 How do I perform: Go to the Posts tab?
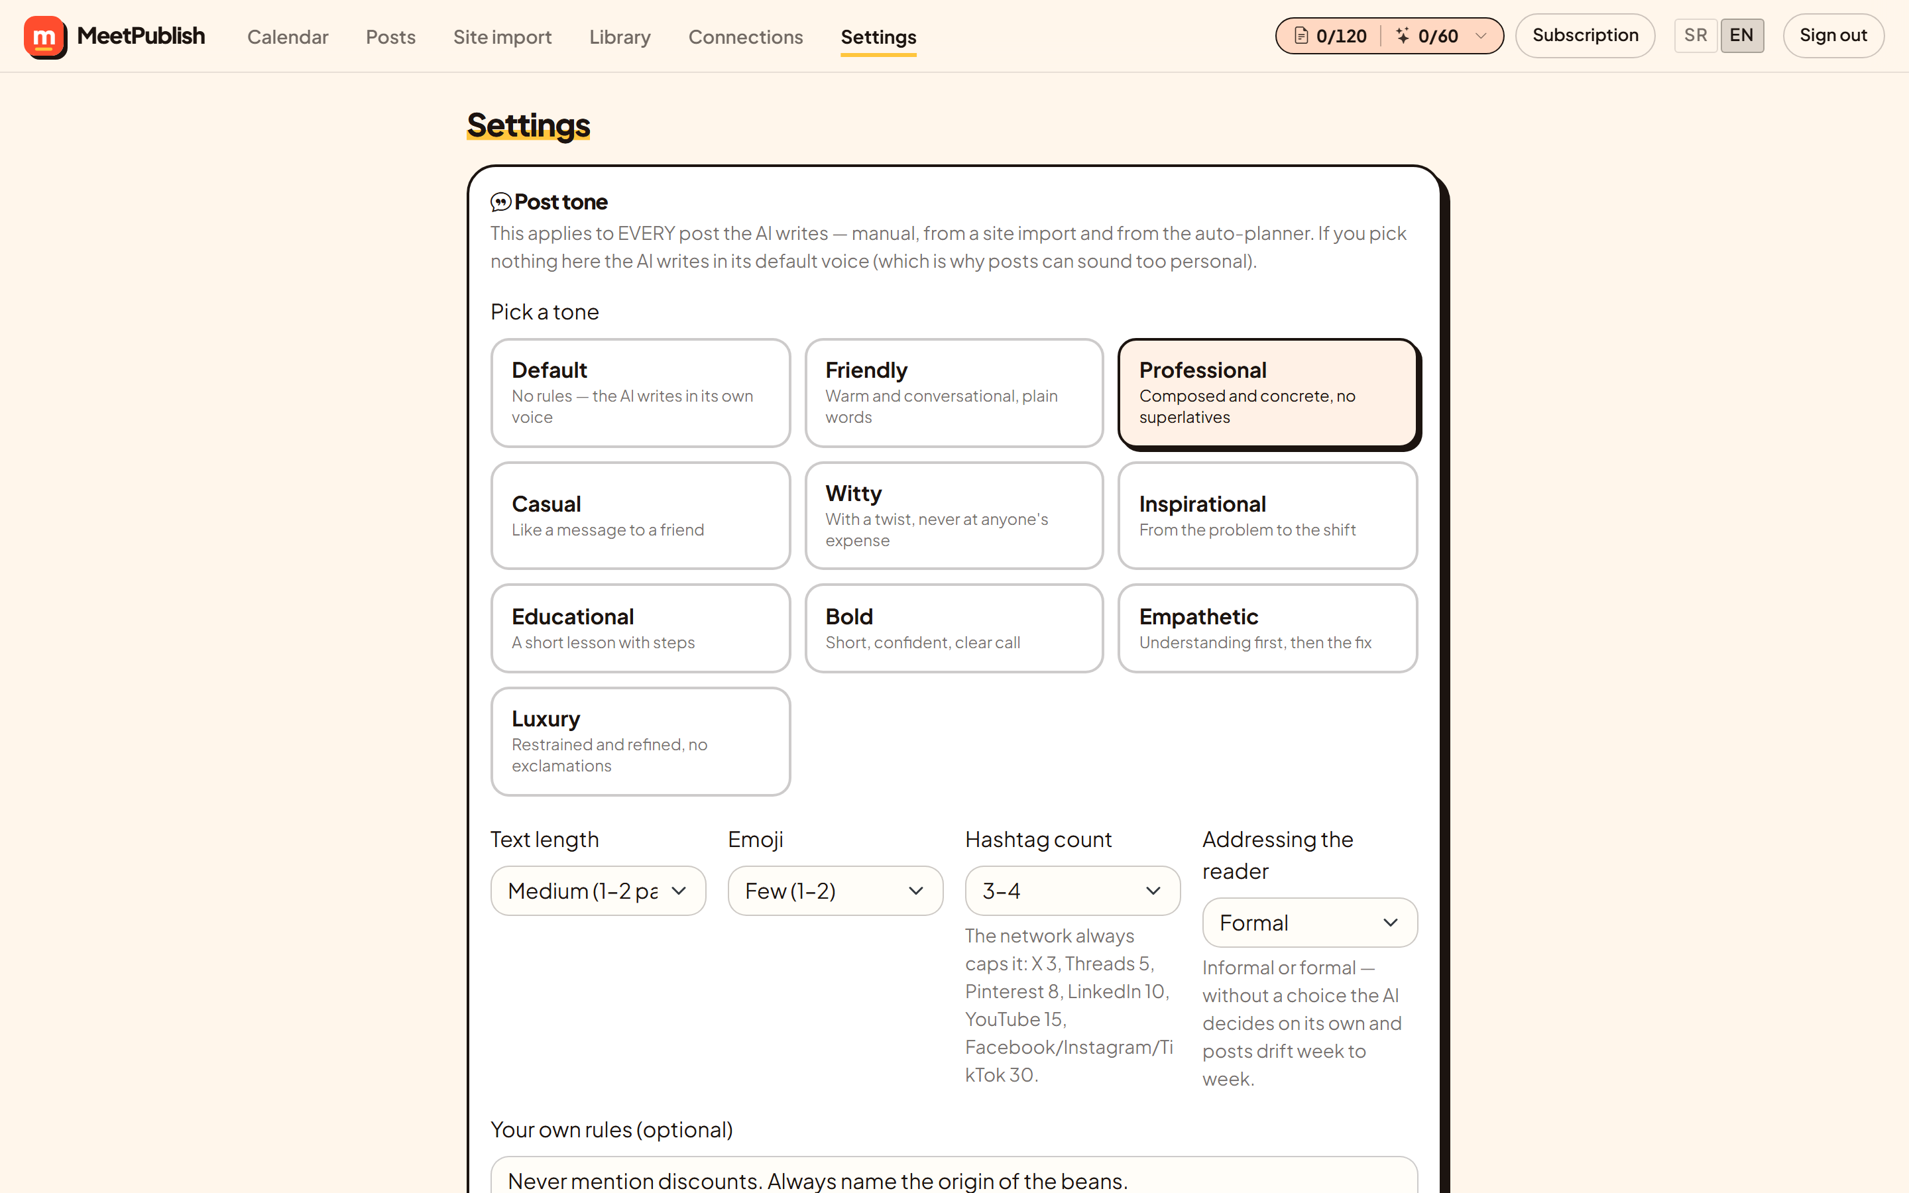390,36
